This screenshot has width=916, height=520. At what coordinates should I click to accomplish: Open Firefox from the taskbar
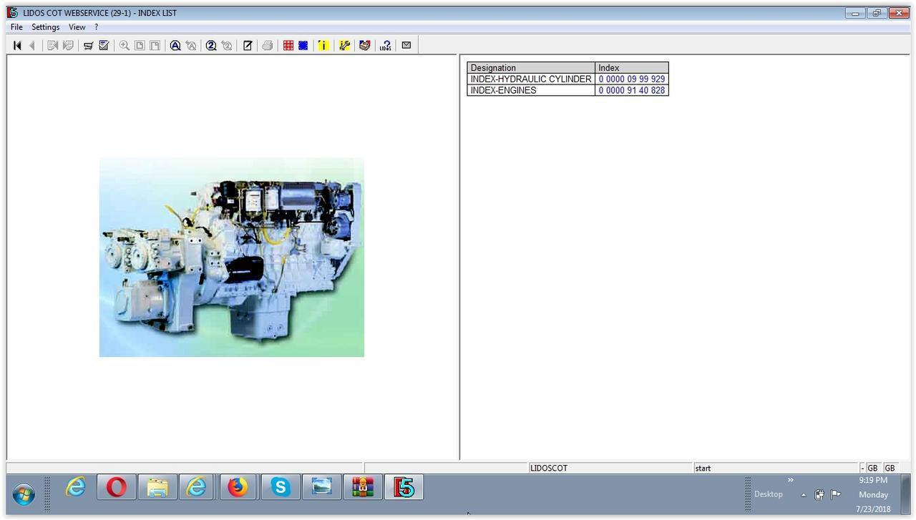tap(238, 488)
